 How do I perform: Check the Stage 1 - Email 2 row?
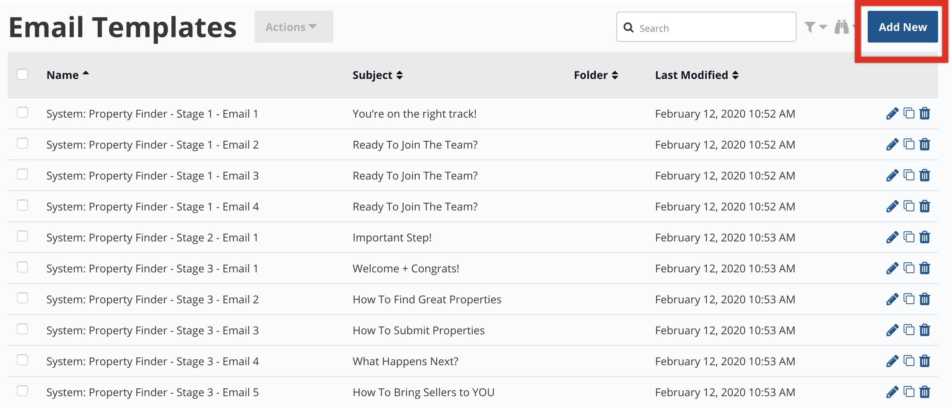[x=22, y=143]
